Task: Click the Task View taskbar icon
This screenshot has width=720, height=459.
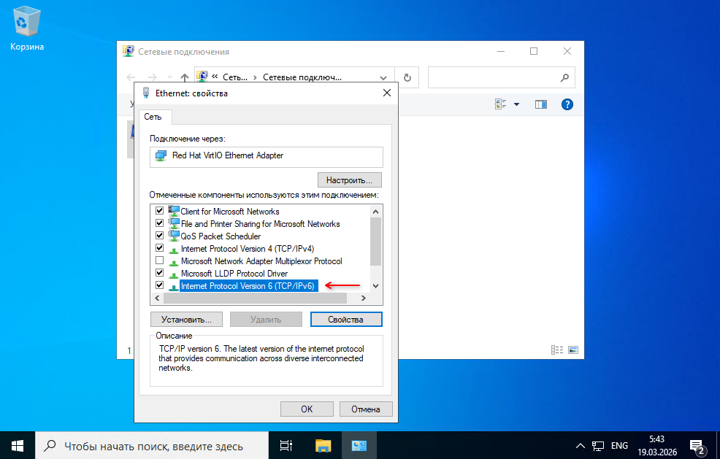Action: coord(287,445)
